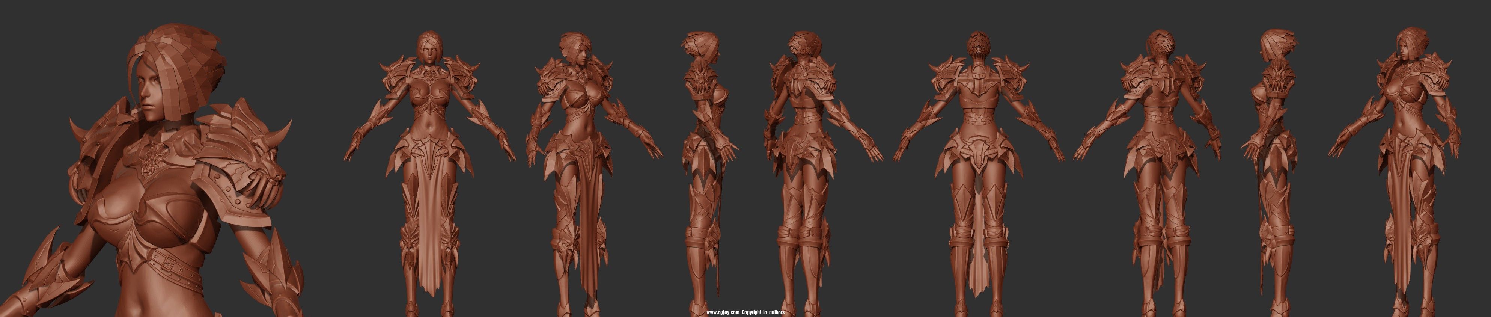This screenshot has height=317, width=1491.
Task: Open the www.cgjoy.com watermark link
Action: tap(722, 313)
